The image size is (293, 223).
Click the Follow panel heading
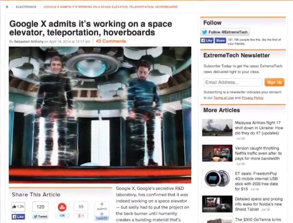click(x=212, y=23)
